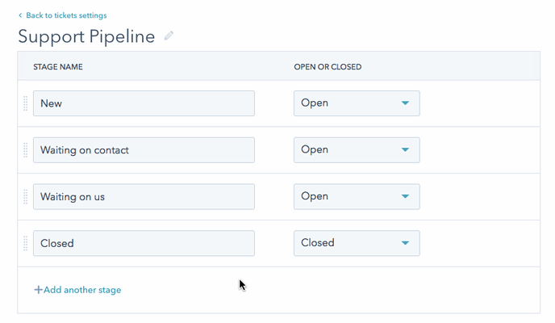The height and width of the screenshot is (323, 555).
Task: Focus the Closed stage name field
Action: click(144, 243)
